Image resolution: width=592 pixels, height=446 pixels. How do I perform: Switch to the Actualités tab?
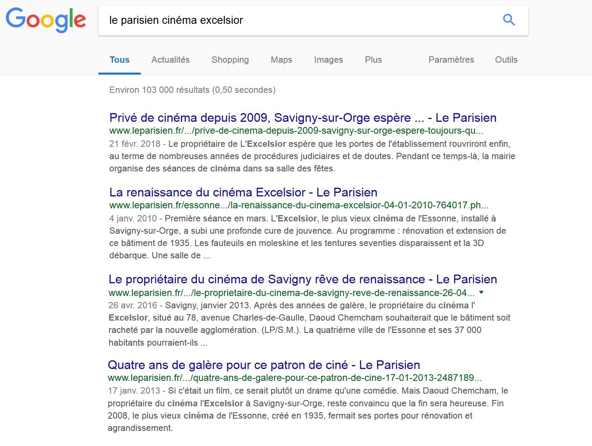[x=170, y=60]
